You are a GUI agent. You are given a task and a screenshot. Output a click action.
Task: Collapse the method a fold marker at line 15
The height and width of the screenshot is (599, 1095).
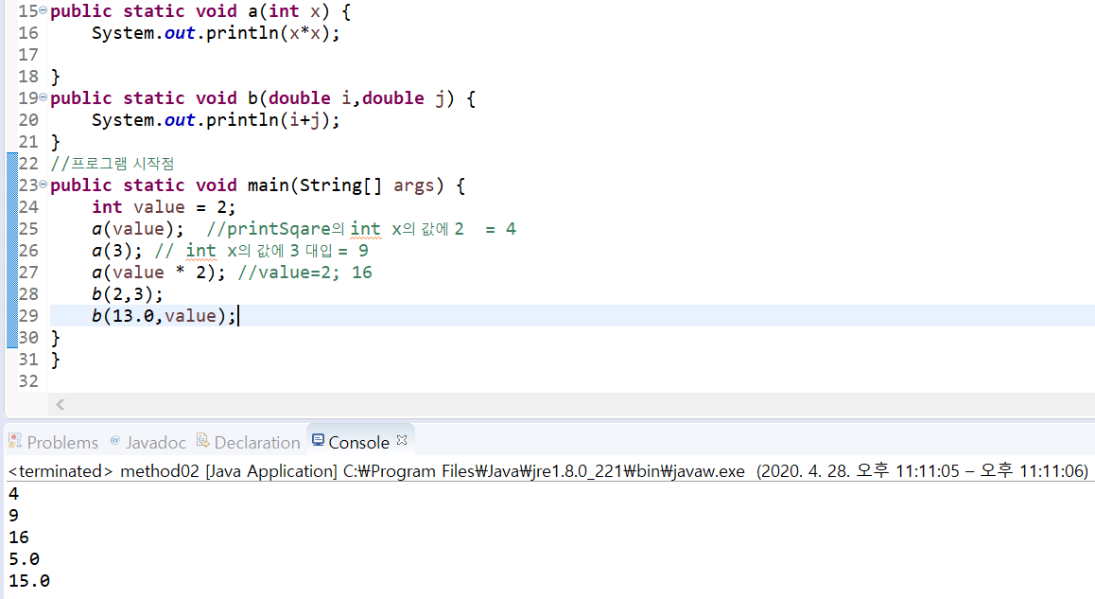[43, 10]
